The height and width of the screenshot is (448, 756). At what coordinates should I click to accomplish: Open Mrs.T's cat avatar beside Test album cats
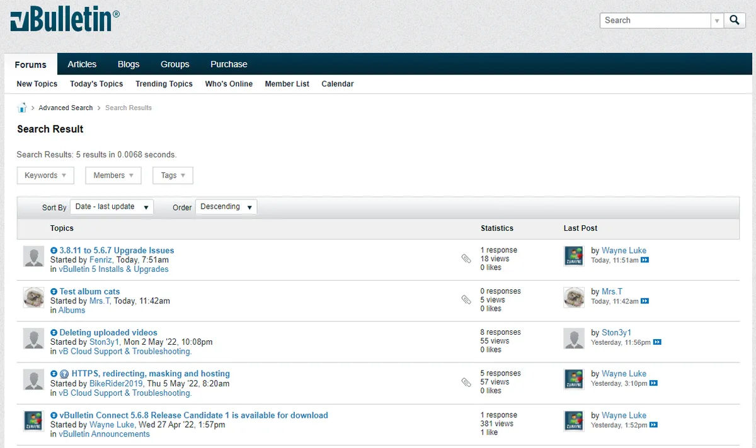pos(33,298)
